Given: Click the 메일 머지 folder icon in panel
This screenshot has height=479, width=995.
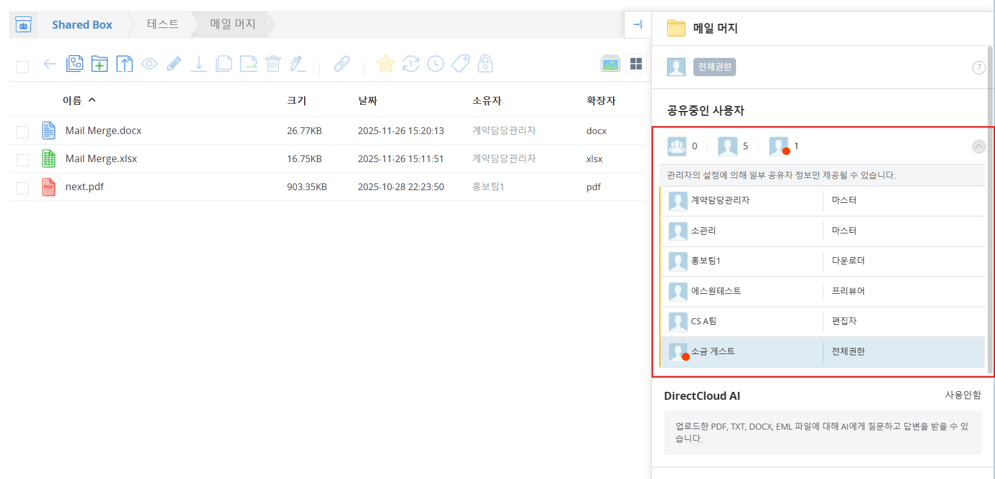Looking at the screenshot, I should (676, 28).
